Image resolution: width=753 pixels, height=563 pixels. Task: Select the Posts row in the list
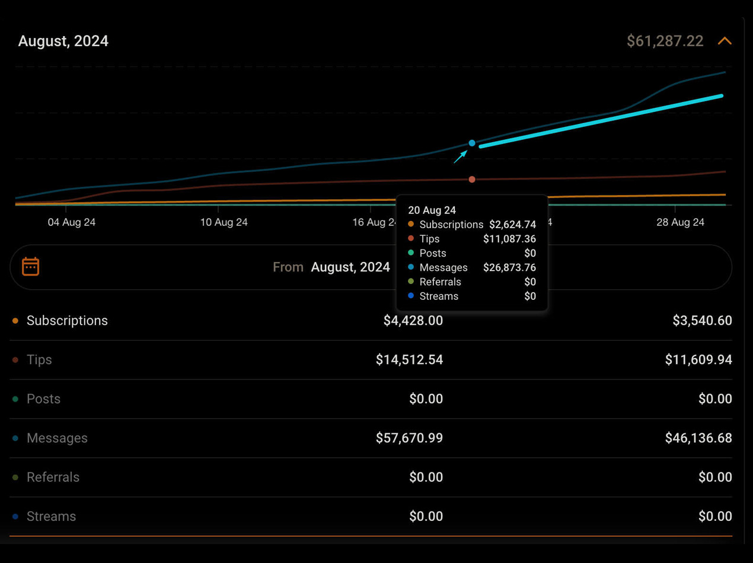click(43, 399)
